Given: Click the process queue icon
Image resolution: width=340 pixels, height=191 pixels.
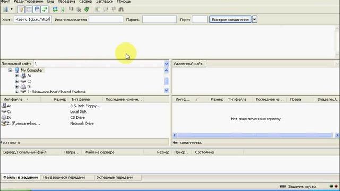Looking at the screenshot, I should [x=63, y=10].
